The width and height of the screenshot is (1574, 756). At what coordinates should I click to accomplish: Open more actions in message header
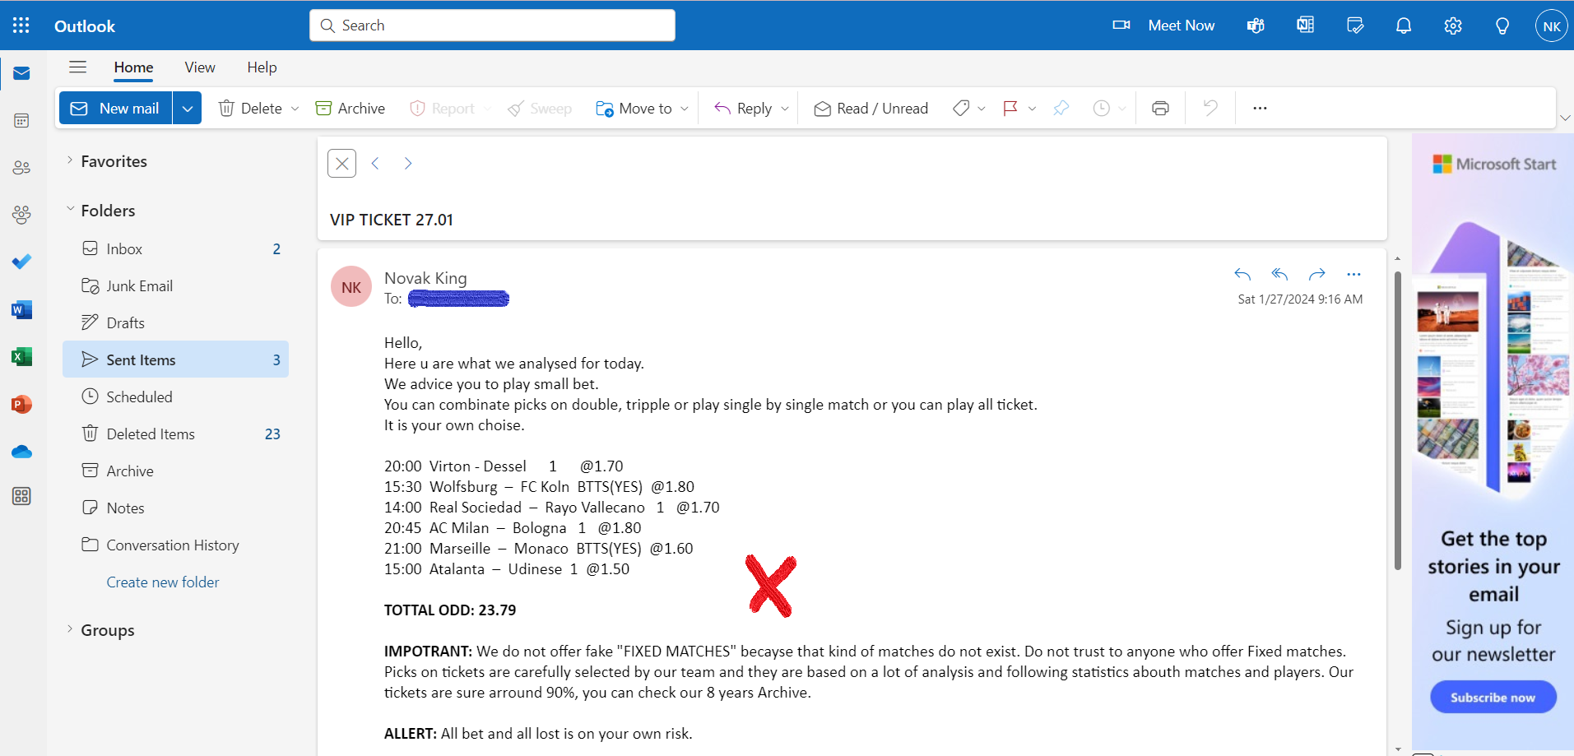click(x=1354, y=274)
